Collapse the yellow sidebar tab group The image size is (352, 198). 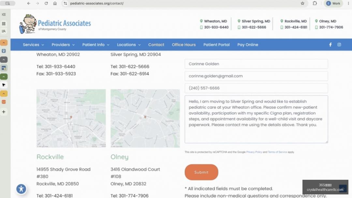(4, 93)
